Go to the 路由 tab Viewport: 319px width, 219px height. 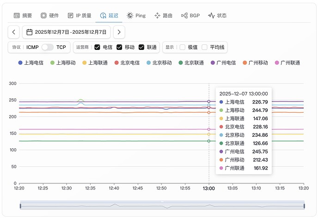point(163,15)
